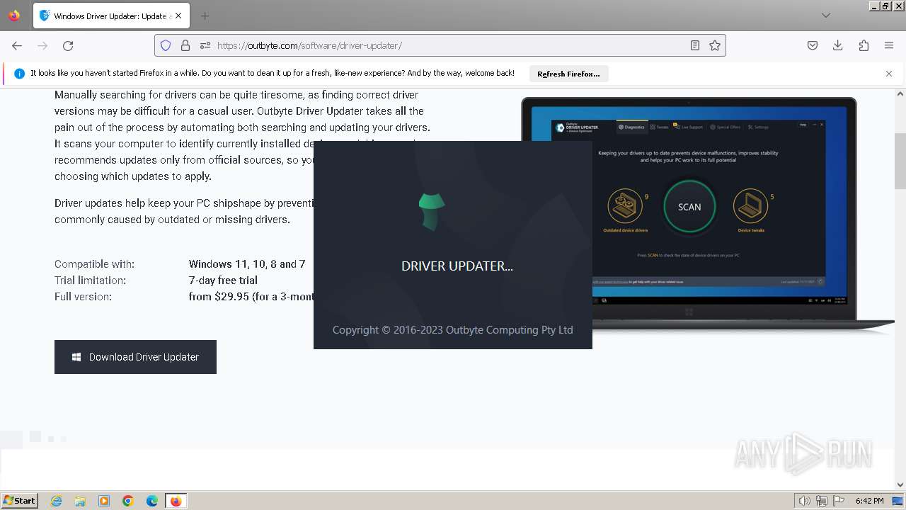Screen dimensions: 906x510
Task: Click Download Driver Updater button
Action: tap(135, 357)
